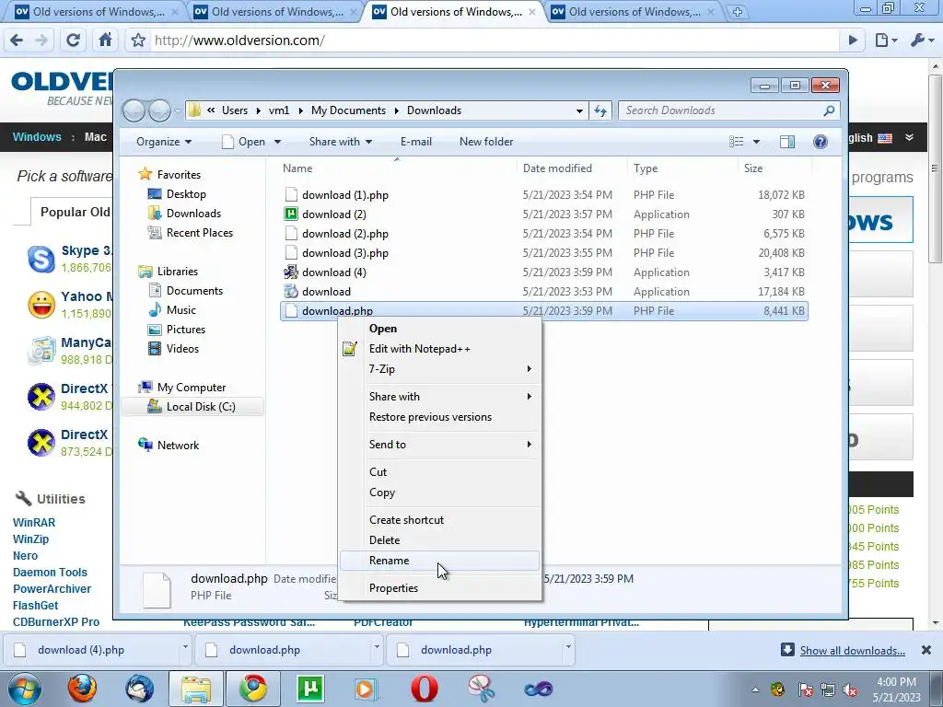Open uTorrent from the taskbar

pyautogui.click(x=310, y=689)
